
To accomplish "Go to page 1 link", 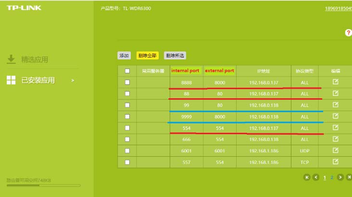I will (x=325, y=178).
